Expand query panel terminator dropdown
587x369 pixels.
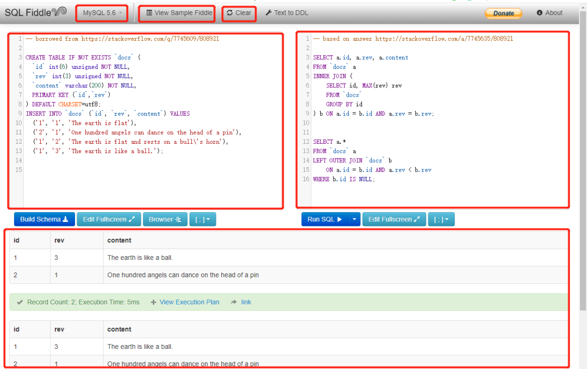(x=441, y=219)
